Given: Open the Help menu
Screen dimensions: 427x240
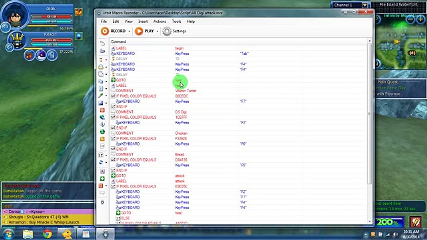Looking at the screenshot, I should [x=191, y=21].
